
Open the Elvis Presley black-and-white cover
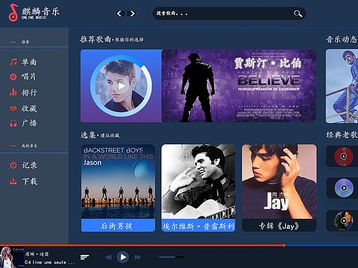coord(198,181)
